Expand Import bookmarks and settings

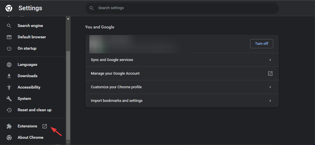coord(270,101)
